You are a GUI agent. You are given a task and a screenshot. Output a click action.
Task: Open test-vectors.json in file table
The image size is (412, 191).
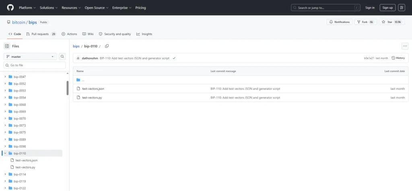tap(93, 89)
